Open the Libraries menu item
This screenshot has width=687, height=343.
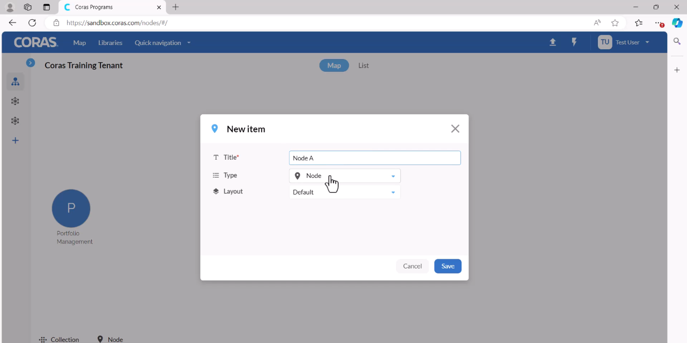(x=110, y=43)
